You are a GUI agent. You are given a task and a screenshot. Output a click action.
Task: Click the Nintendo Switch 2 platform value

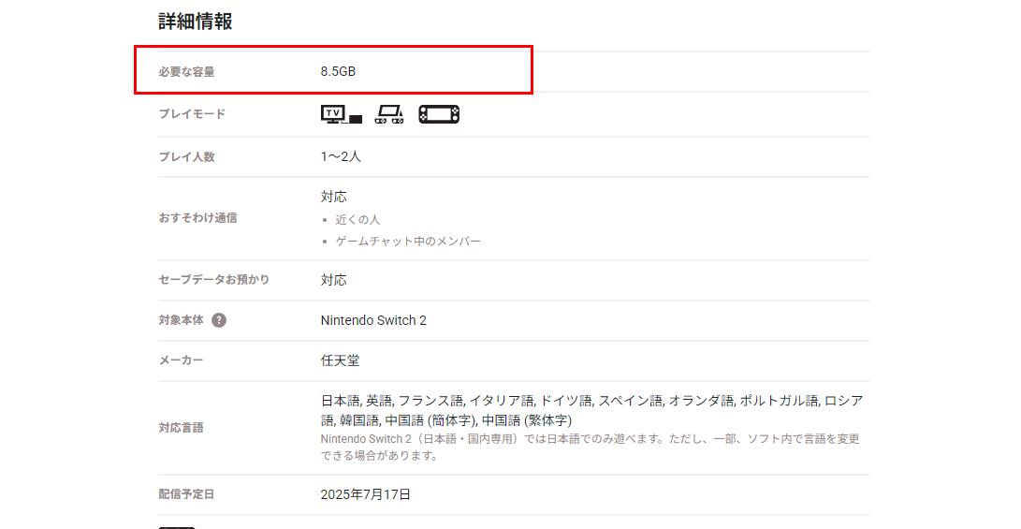pos(373,320)
